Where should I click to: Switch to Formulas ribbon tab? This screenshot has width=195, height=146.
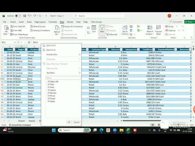point(53,22)
